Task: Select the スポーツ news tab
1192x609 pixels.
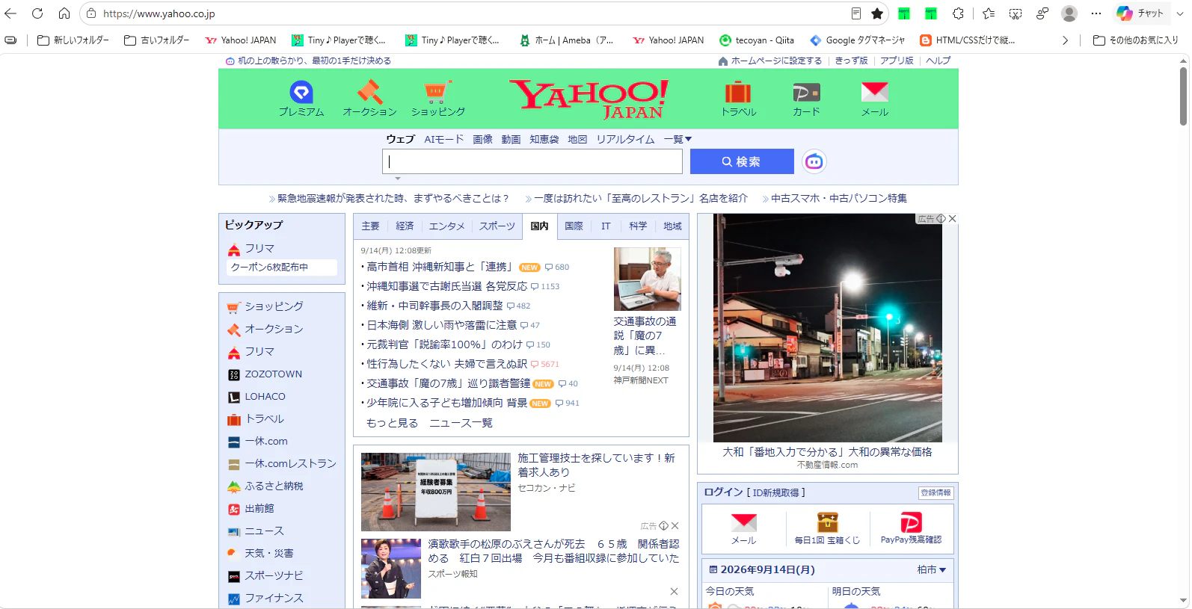Action: 497,226
